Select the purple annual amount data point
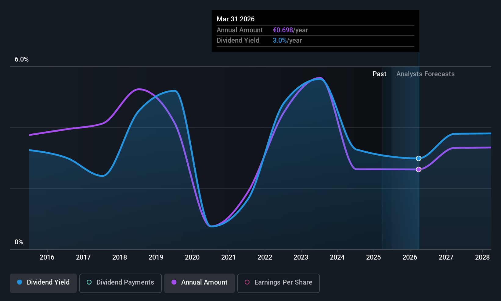 tap(419, 169)
